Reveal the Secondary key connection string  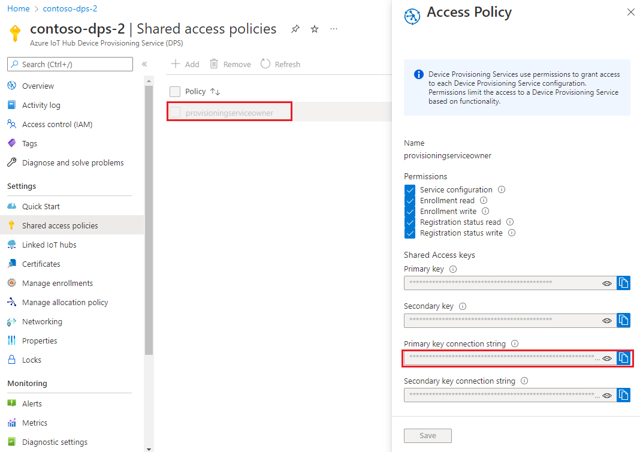pos(607,395)
